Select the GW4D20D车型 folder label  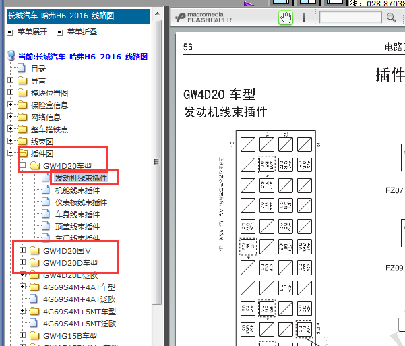click(x=71, y=263)
